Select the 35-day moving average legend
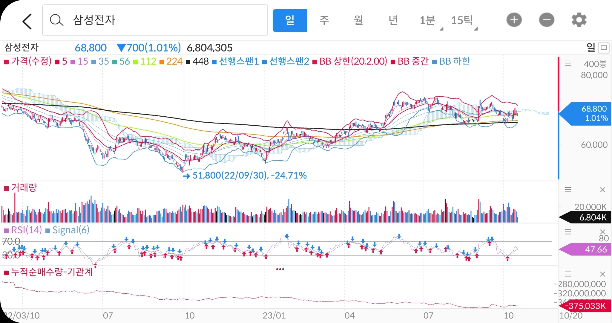 [x=100, y=61]
